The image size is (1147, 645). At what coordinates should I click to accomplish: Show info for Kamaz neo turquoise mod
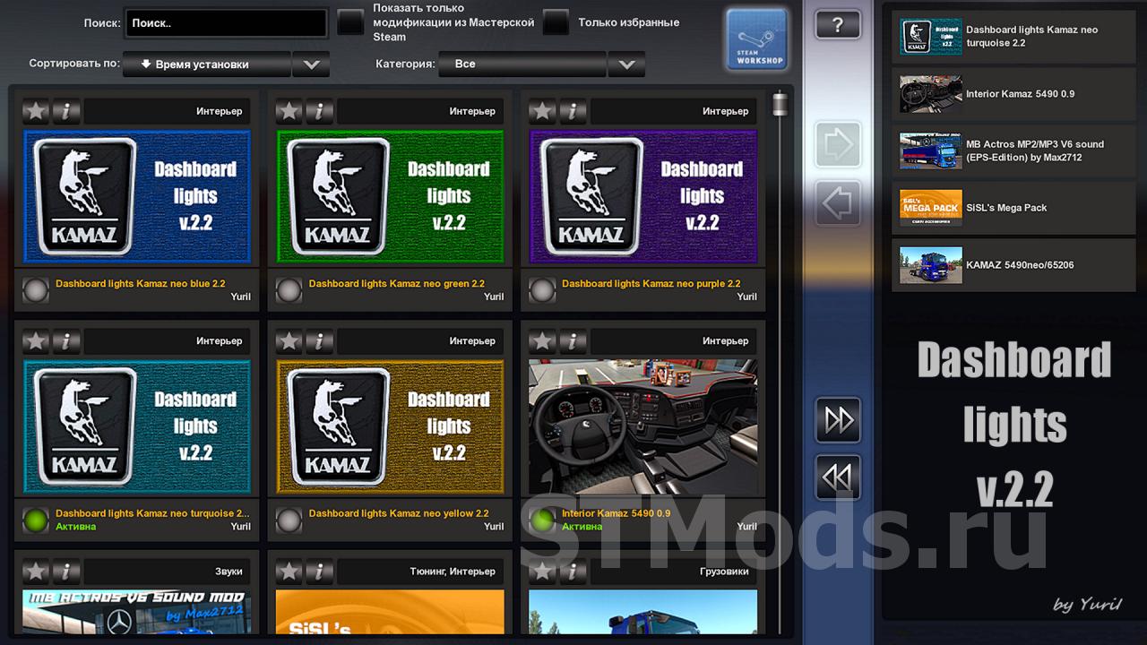(x=66, y=341)
